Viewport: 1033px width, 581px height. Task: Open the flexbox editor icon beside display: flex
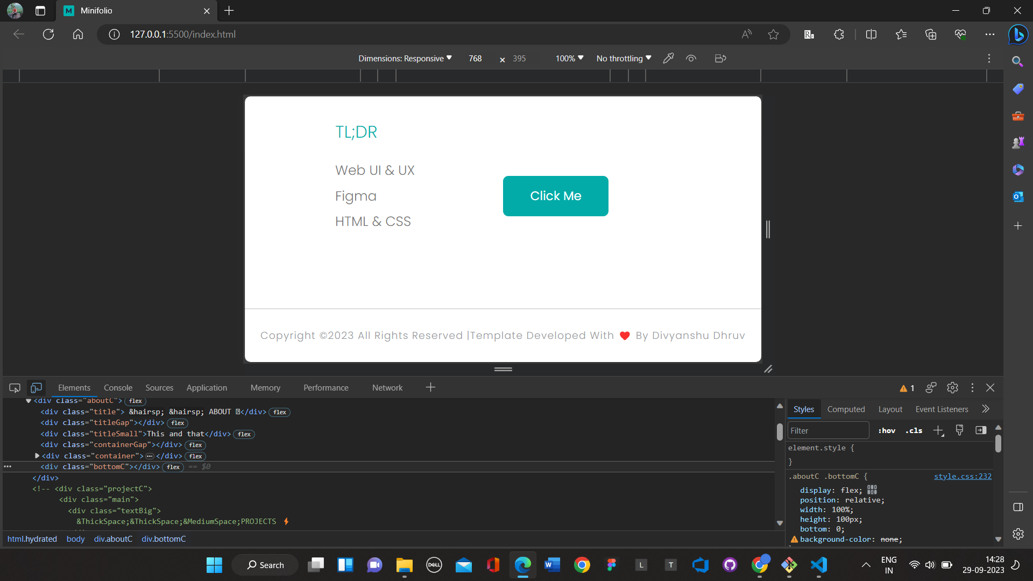click(x=872, y=490)
